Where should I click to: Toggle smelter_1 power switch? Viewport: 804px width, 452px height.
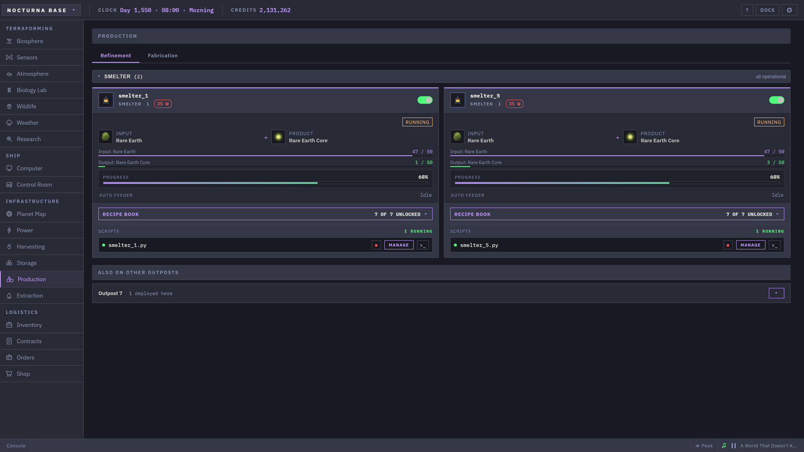pyautogui.click(x=425, y=100)
